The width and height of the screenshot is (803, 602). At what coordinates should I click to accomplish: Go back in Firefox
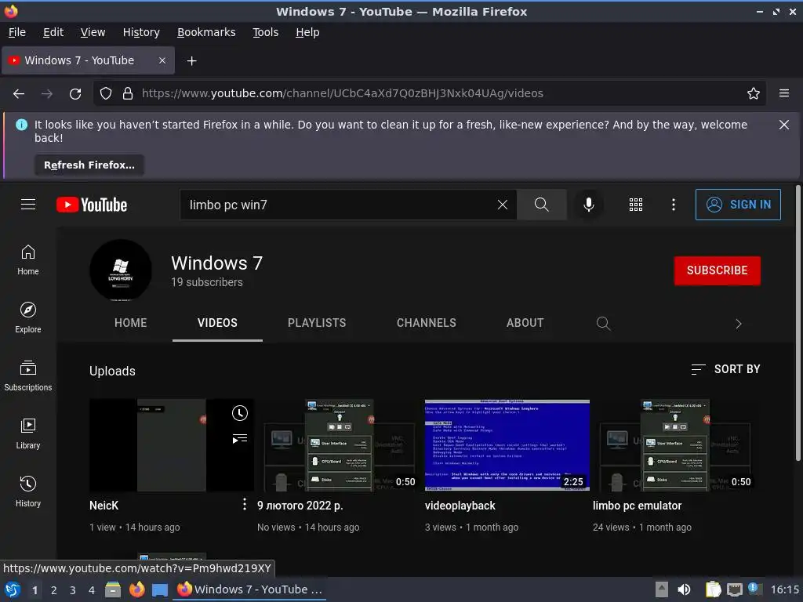click(x=19, y=94)
